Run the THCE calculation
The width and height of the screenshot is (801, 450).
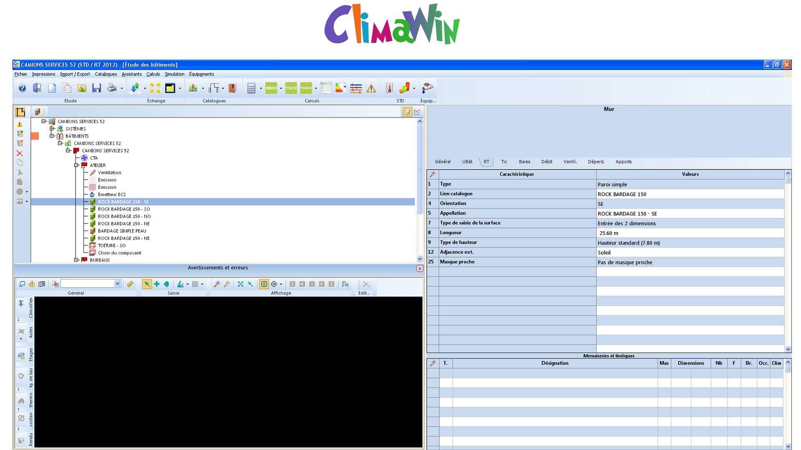pyautogui.click(x=291, y=88)
